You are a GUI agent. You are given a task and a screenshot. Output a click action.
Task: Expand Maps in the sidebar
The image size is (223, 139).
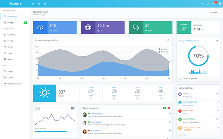click(x=15, y=59)
